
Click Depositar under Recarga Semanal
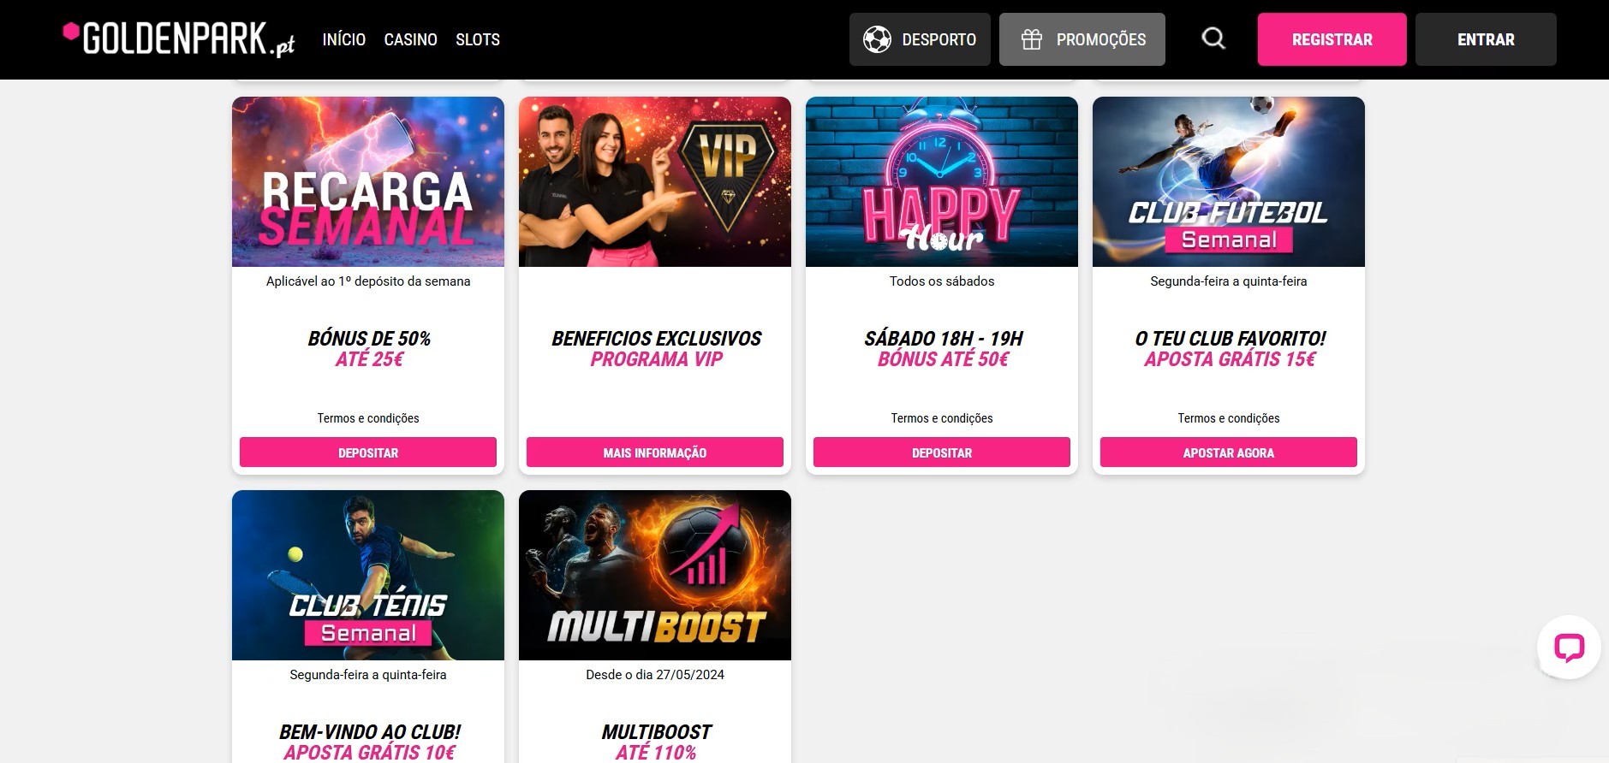coord(368,452)
